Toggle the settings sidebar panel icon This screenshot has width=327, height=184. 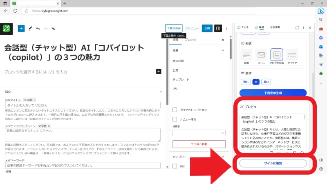tap(218, 28)
